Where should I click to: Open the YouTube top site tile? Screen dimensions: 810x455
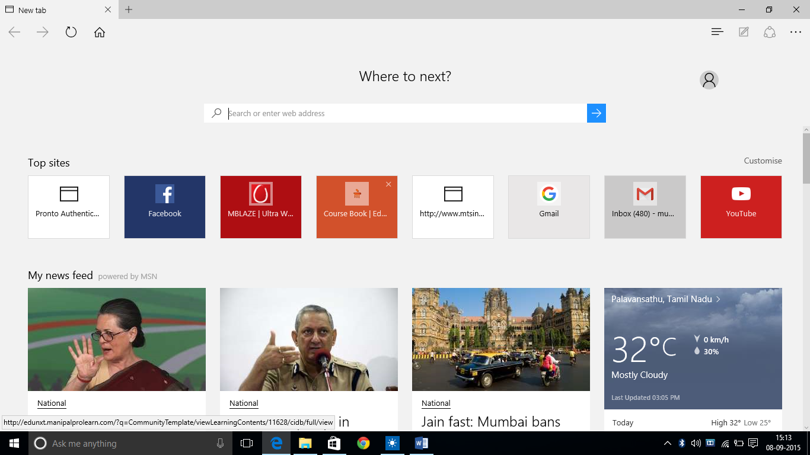[741, 207]
